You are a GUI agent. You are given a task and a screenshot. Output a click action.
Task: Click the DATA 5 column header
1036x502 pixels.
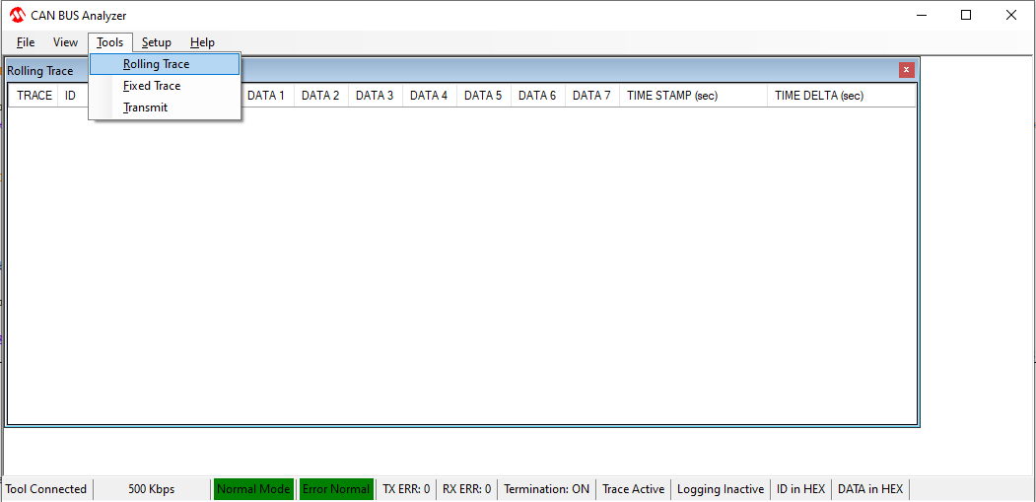tap(483, 96)
